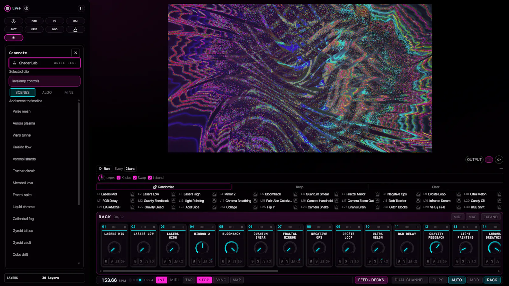
Task: Click the clock icon on Quantum Smear module
Action: (x=269, y=261)
